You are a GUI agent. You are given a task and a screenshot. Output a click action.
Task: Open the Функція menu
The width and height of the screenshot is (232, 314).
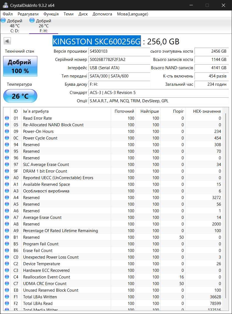coord(51,14)
